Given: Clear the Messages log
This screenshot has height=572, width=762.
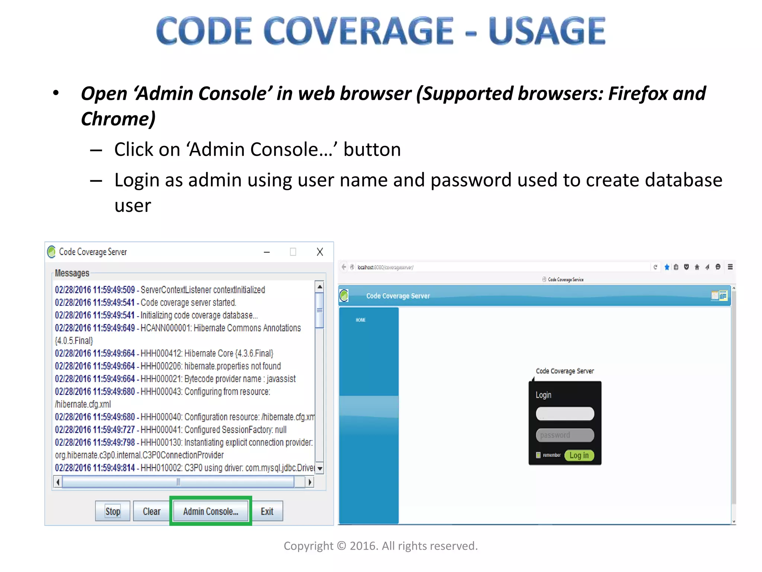Looking at the screenshot, I should point(151,511).
